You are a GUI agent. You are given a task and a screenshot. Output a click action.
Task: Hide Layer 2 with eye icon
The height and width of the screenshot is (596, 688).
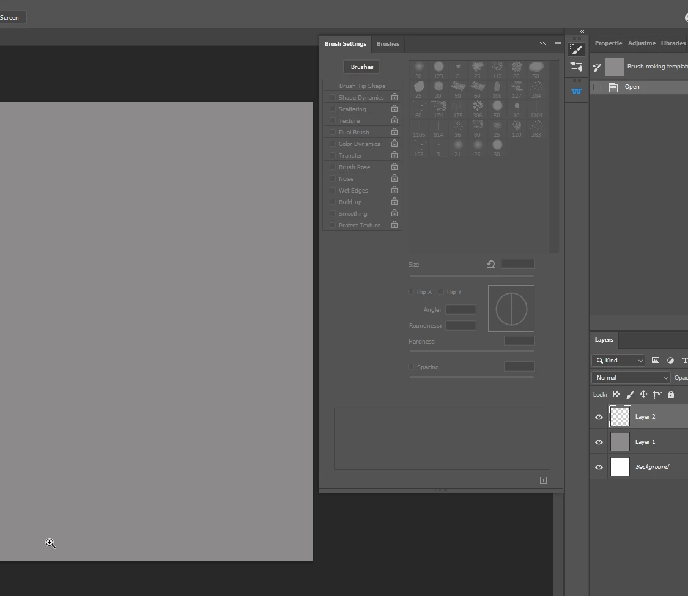599,417
